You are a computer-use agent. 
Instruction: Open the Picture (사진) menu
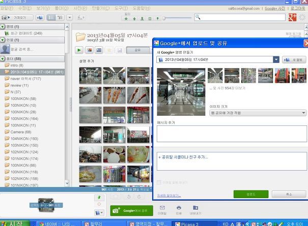coord(80,8)
